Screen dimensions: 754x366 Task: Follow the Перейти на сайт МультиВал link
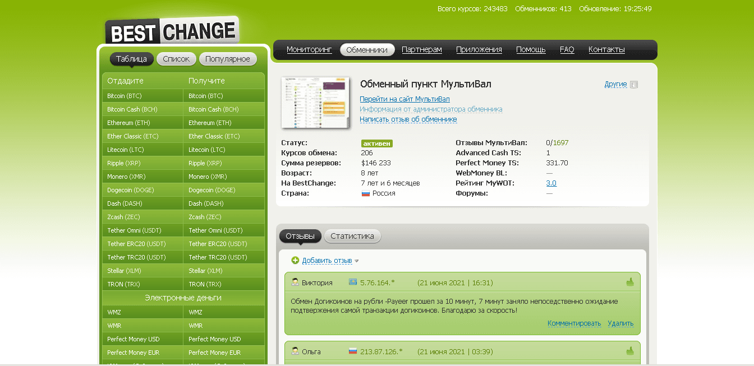[404, 99]
